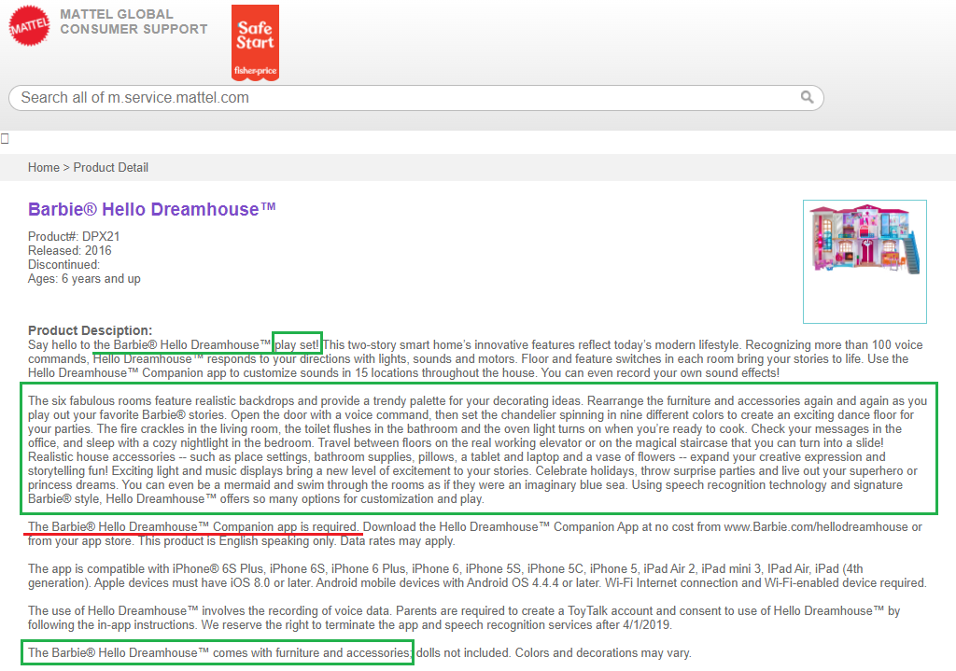
Task: Focus the m.service.mattel.com search field
Action: point(415,97)
